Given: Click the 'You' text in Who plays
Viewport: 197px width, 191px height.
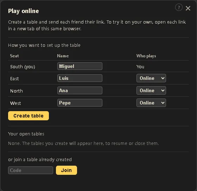Looking at the screenshot, I should click(140, 66).
